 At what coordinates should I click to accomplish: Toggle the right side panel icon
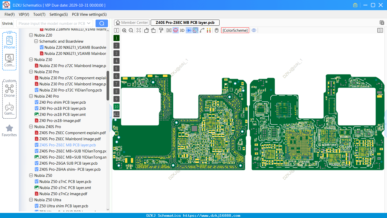(x=380, y=30)
